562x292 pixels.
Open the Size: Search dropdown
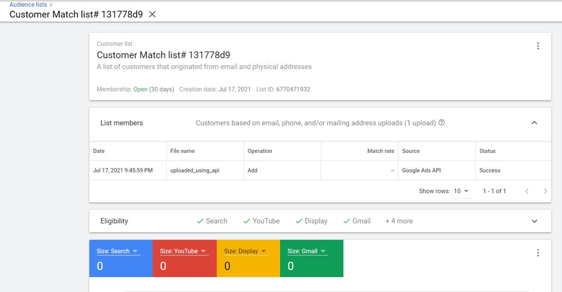pos(118,252)
